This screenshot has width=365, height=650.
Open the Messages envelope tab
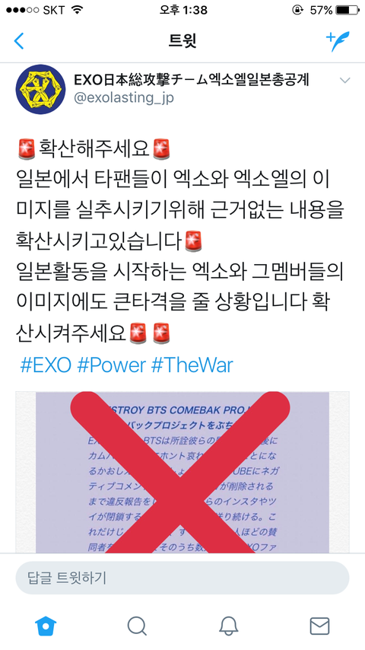tap(319, 626)
